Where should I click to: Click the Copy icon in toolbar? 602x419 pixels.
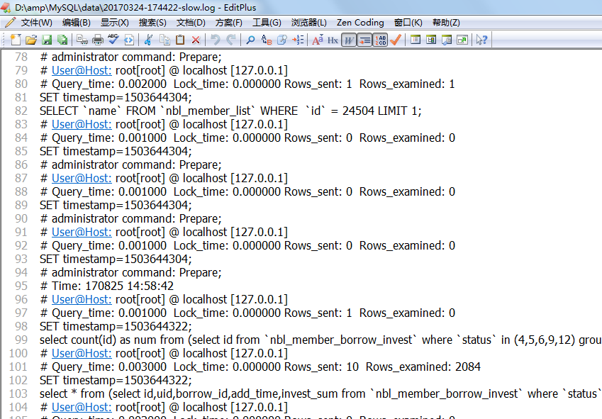coord(165,40)
